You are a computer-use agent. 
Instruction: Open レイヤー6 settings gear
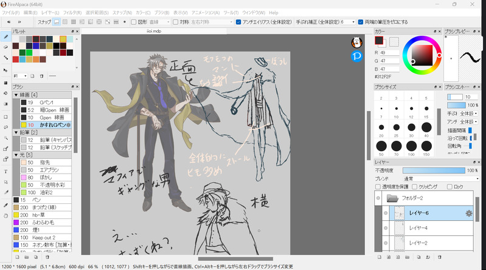(x=468, y=213)
